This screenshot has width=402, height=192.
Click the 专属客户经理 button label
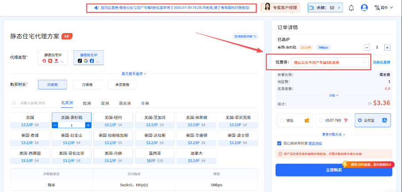click(x=285, y=7)
